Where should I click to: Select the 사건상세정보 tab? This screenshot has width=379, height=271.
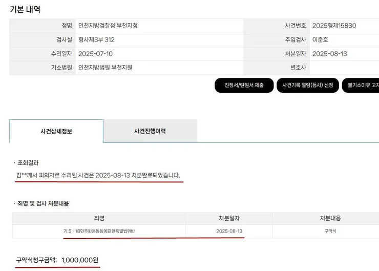pos(56,131)
